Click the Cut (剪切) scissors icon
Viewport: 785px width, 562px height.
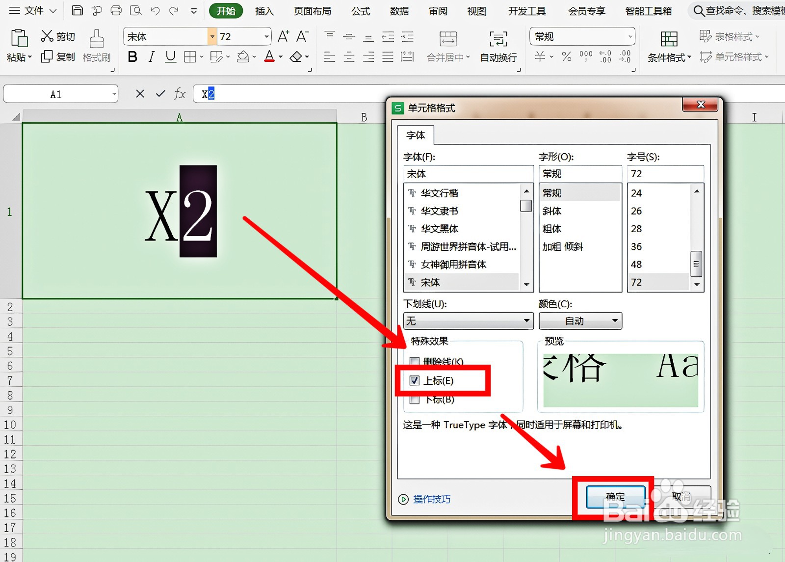tap(47, 36)
